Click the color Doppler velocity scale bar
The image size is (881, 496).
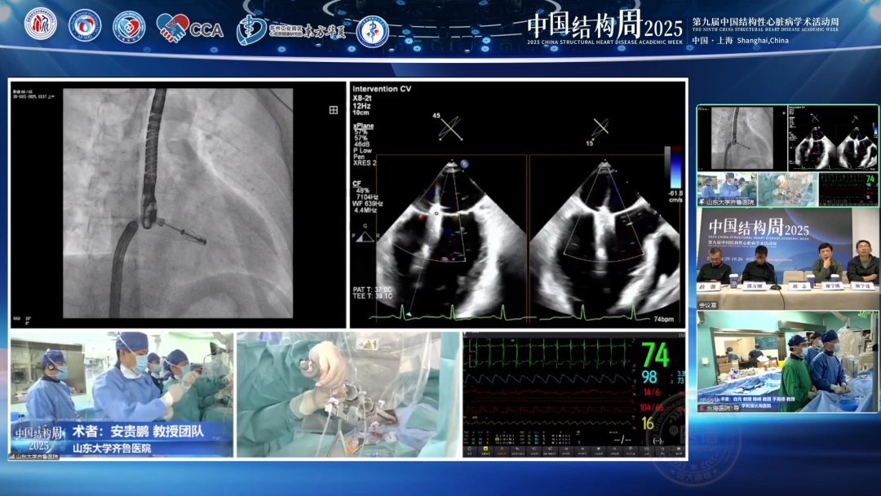pyautogui.click(x=675, y=167)
